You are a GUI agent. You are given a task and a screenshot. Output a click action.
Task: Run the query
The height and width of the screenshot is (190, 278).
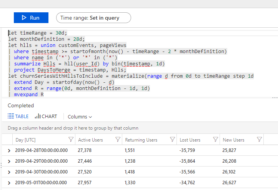point(31,18)
